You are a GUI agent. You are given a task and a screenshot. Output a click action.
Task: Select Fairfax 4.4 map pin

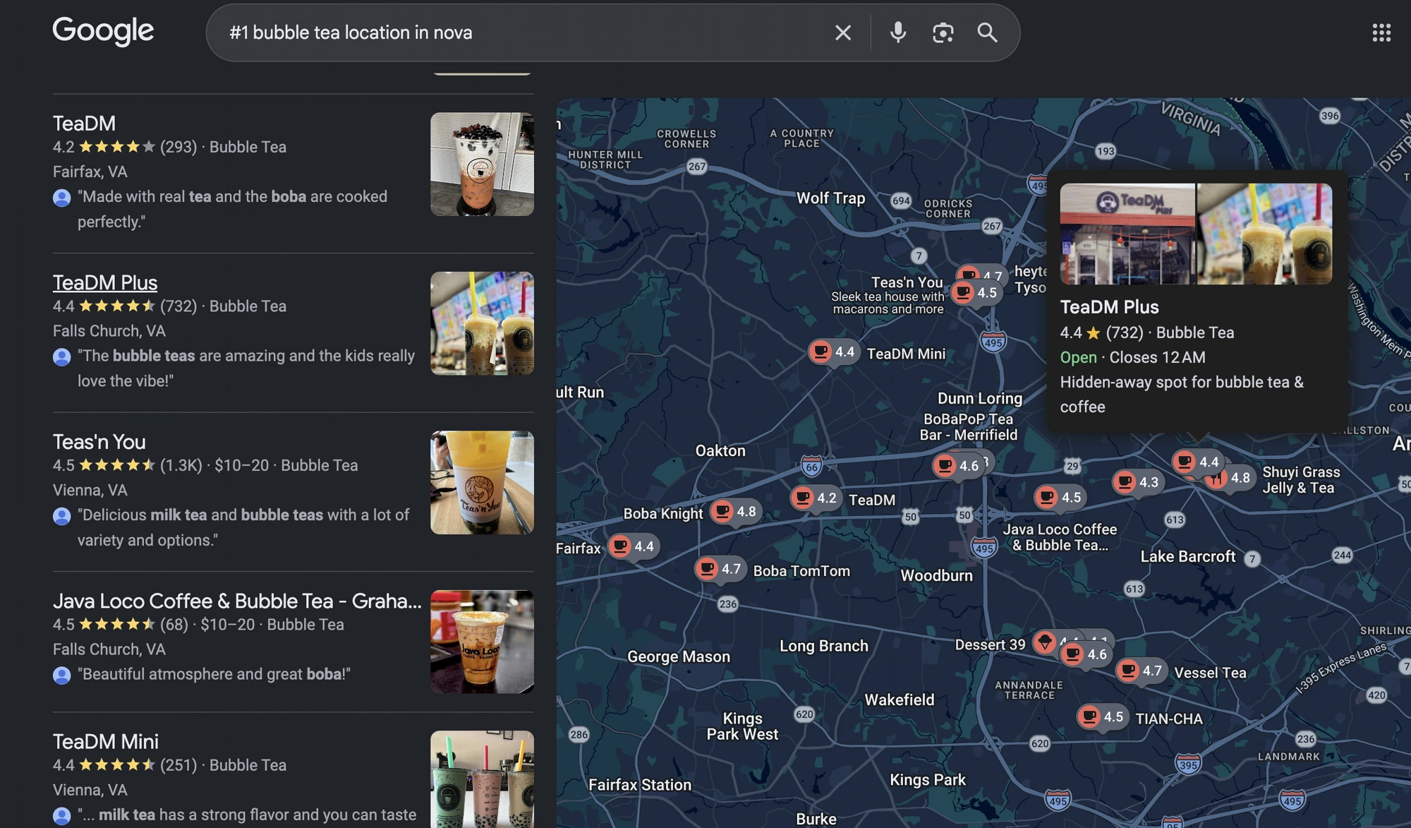(x=633, y=546)
